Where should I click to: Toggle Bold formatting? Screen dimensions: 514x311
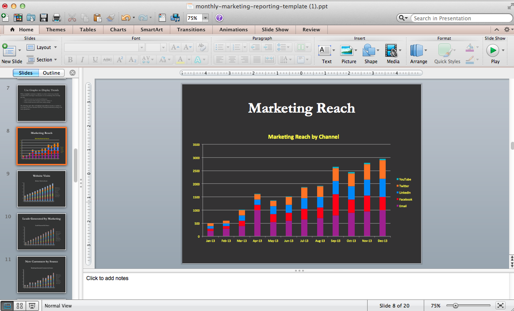(x=70, y=60)
